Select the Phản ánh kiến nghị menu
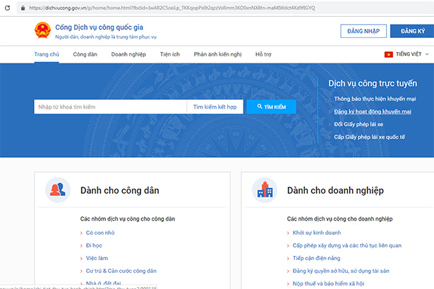The width and height of the screenshot is (434, 289). [218, 54]
